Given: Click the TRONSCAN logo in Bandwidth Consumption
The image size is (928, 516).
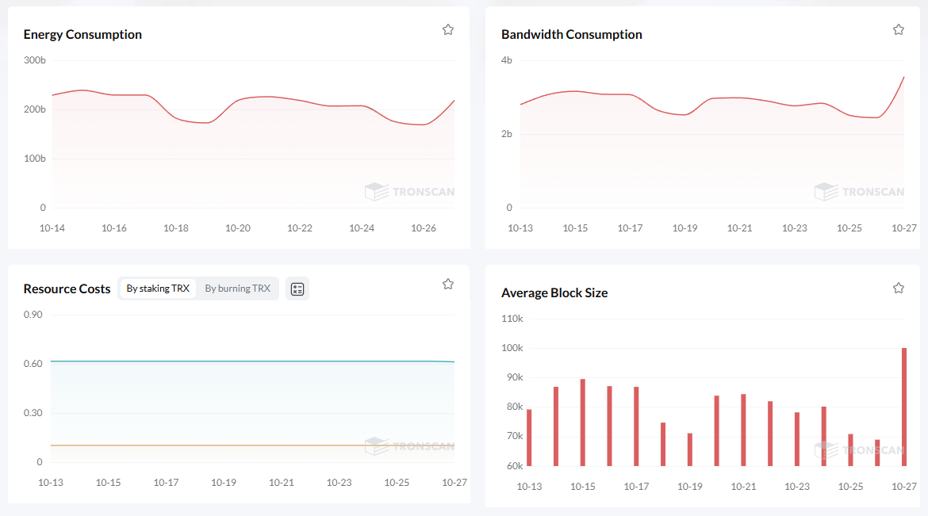Looking at the screenshot, I should coord(859,192).
